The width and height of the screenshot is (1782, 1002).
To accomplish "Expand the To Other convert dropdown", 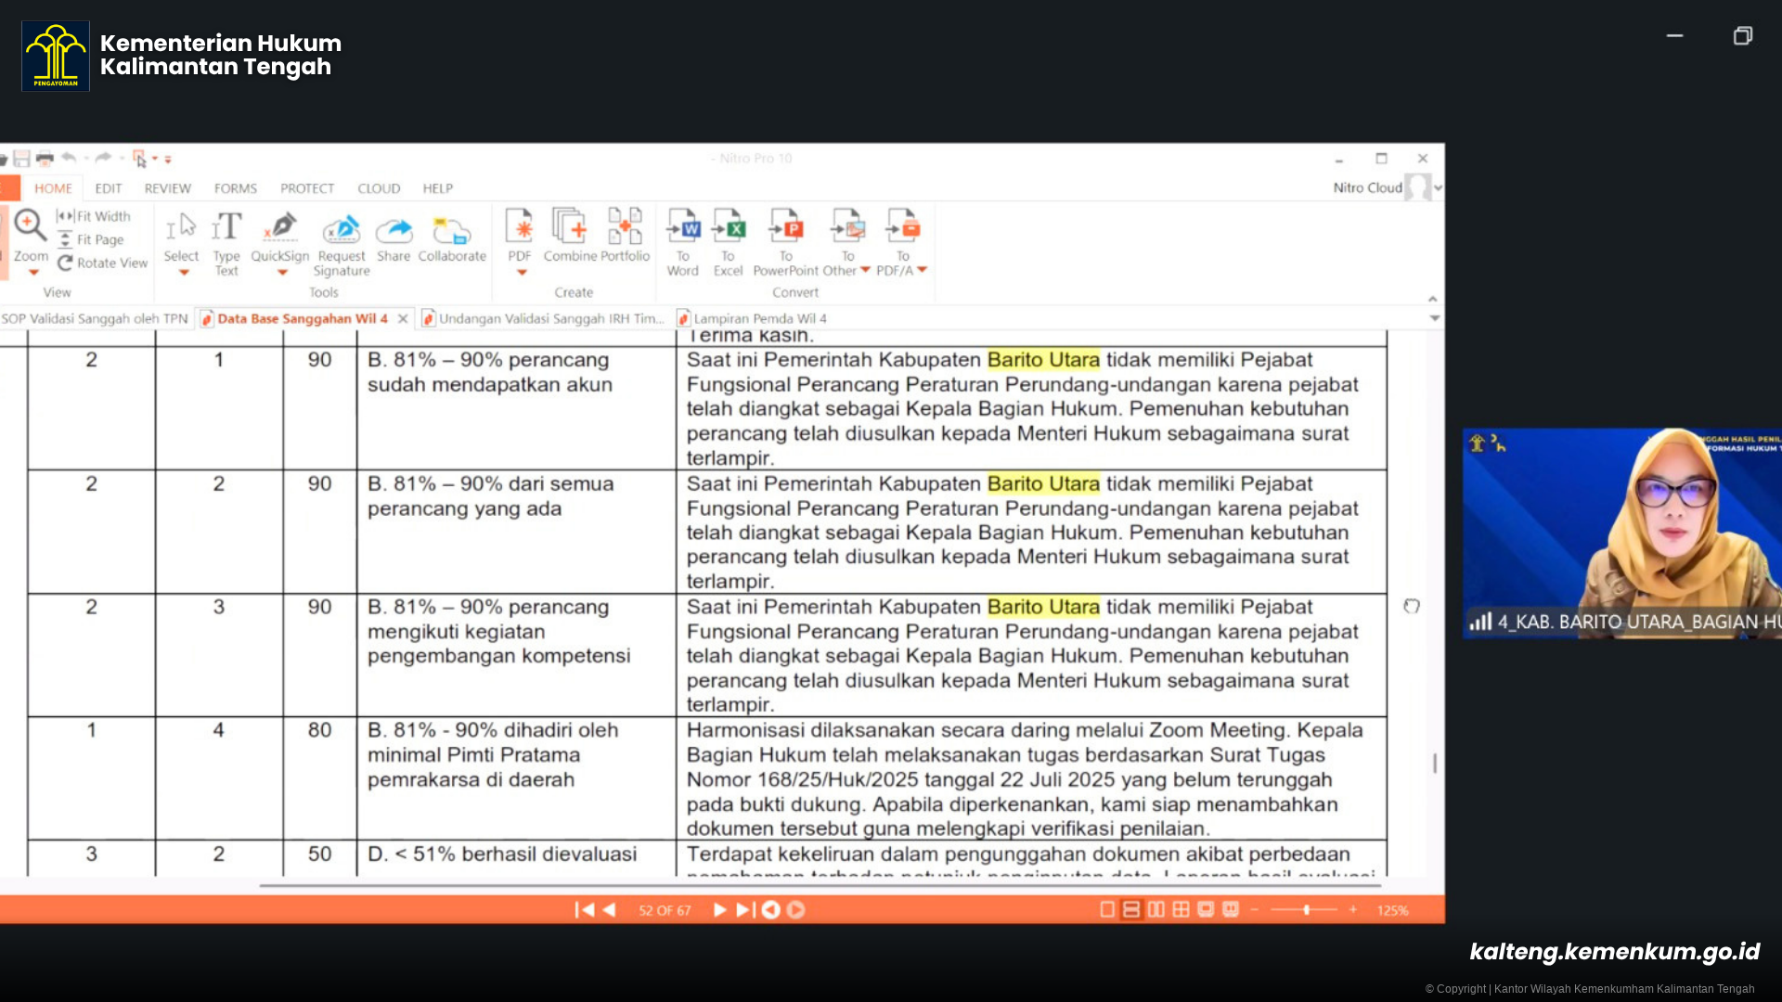I will point(865,270).
